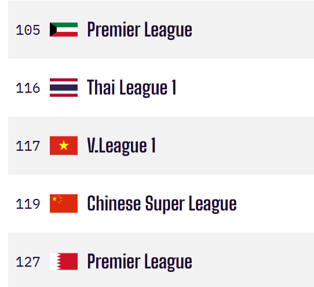Click empty area of Thai League 1 row
The height and width of the screenshot is (287, 314).
coord(244,88)
